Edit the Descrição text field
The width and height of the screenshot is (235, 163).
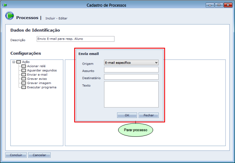(75, 39)
